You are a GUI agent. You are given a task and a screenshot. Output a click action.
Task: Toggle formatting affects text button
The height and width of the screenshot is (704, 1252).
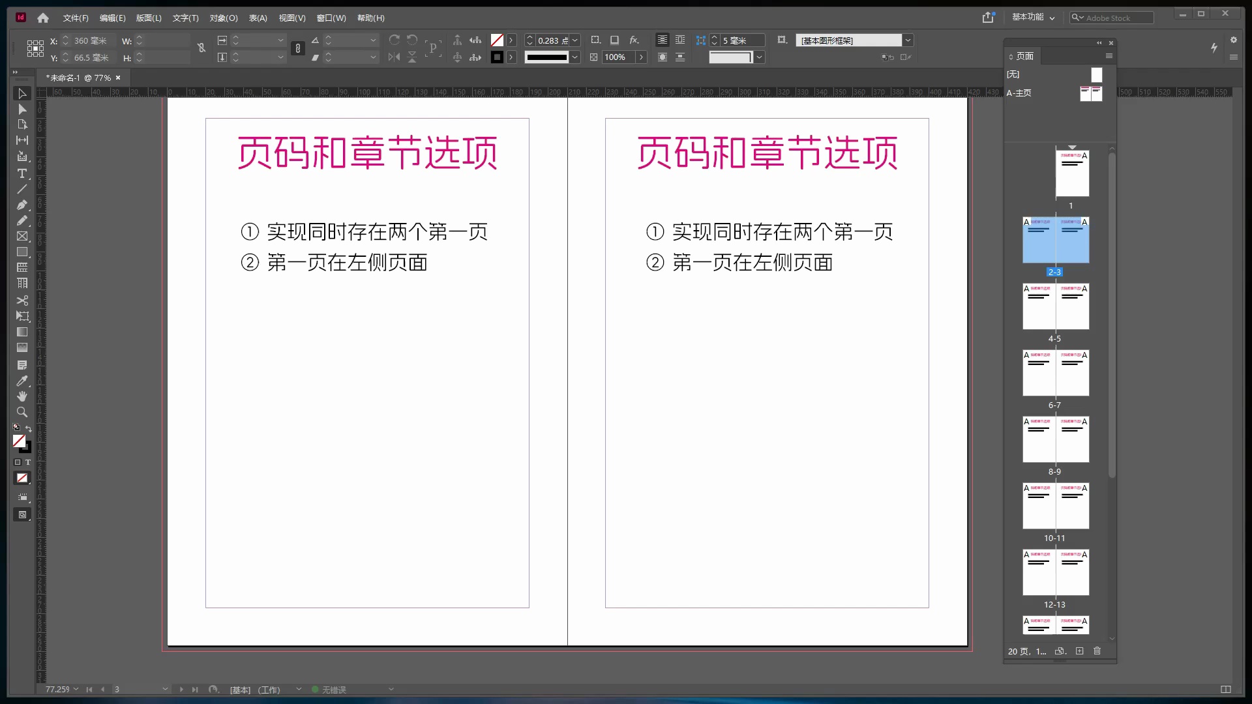tap(27, 462)
